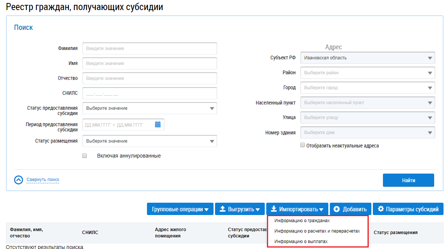Expand the Район selection list
448x249 pixels.
click(x=367, y=73)
